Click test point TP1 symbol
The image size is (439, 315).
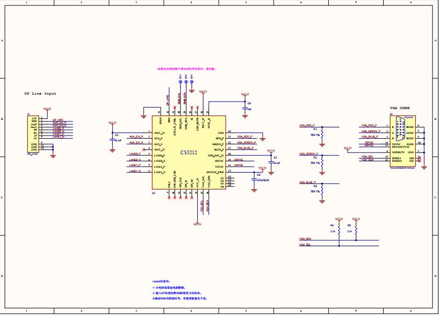[181, 82]
